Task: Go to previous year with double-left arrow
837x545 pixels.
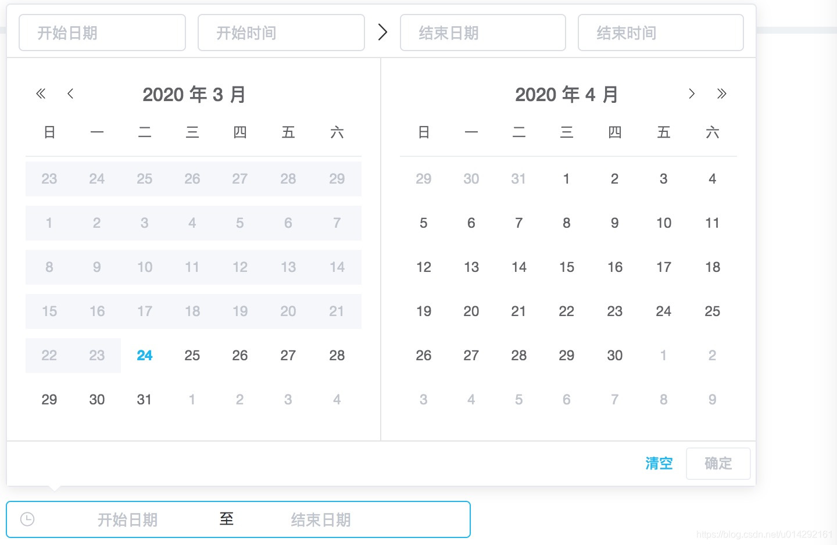Action: (41, 94)
